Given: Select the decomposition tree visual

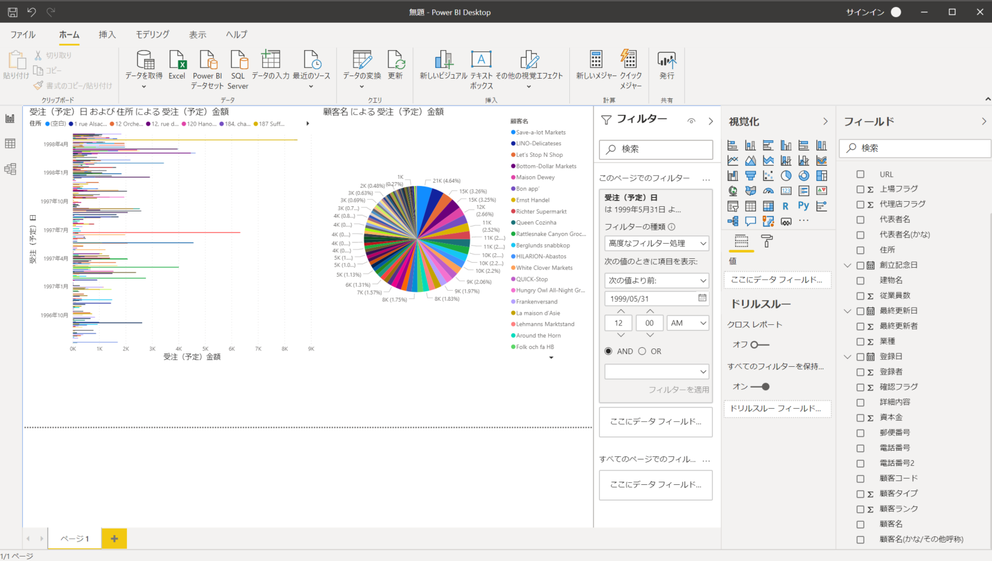Looking at the screenshot, I should click(x=732, y=221).
